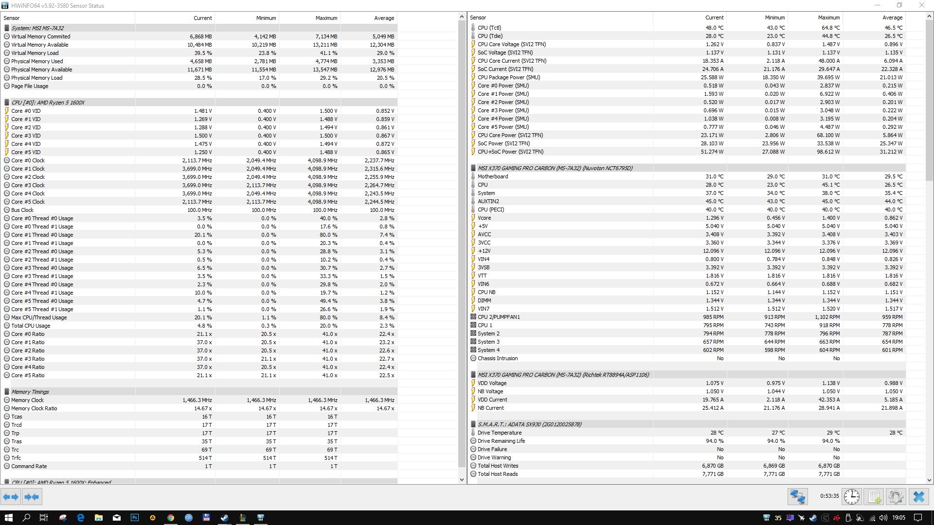Open the Windows Start menu
This screenshot has height=525, width=934.
coord(8,518)
